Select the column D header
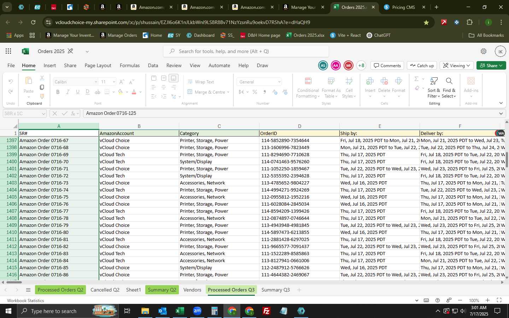The width and height of the screenshot is (509, 318). [x=299, y=126]
